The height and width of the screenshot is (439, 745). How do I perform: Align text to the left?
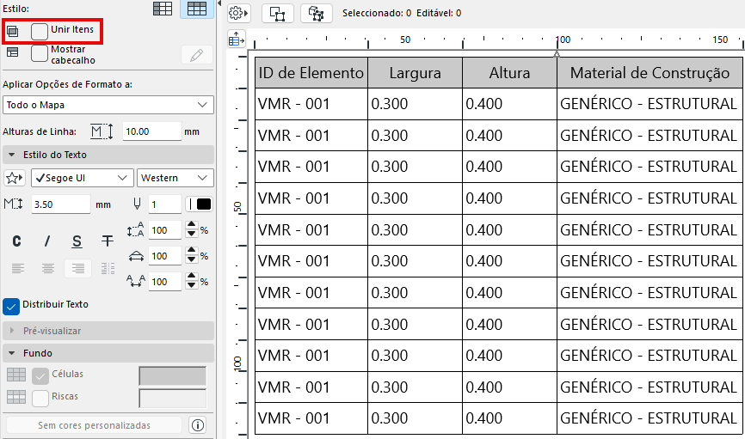(x=17, y=269)
